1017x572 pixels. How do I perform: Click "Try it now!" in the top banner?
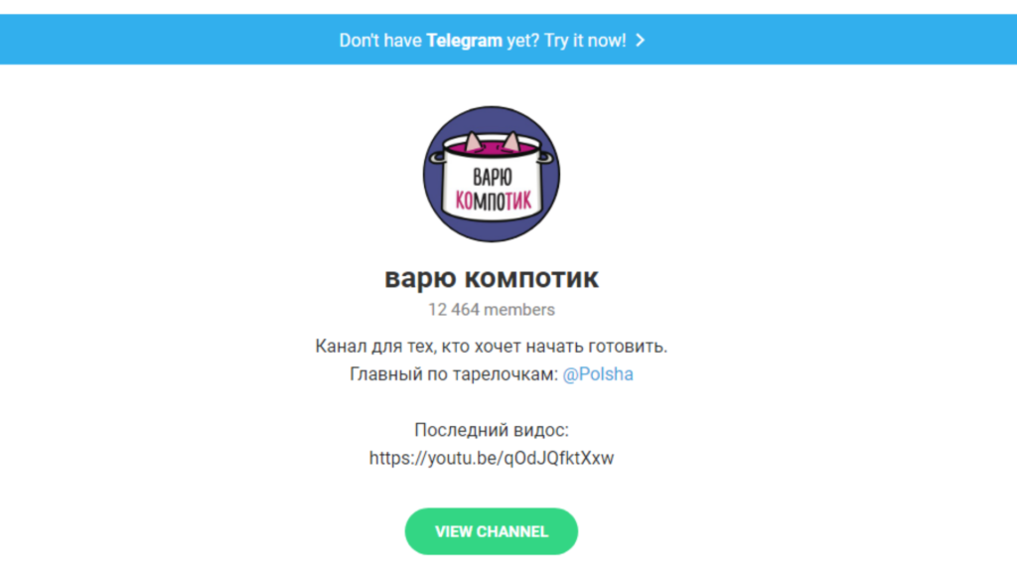coord(585,40)
